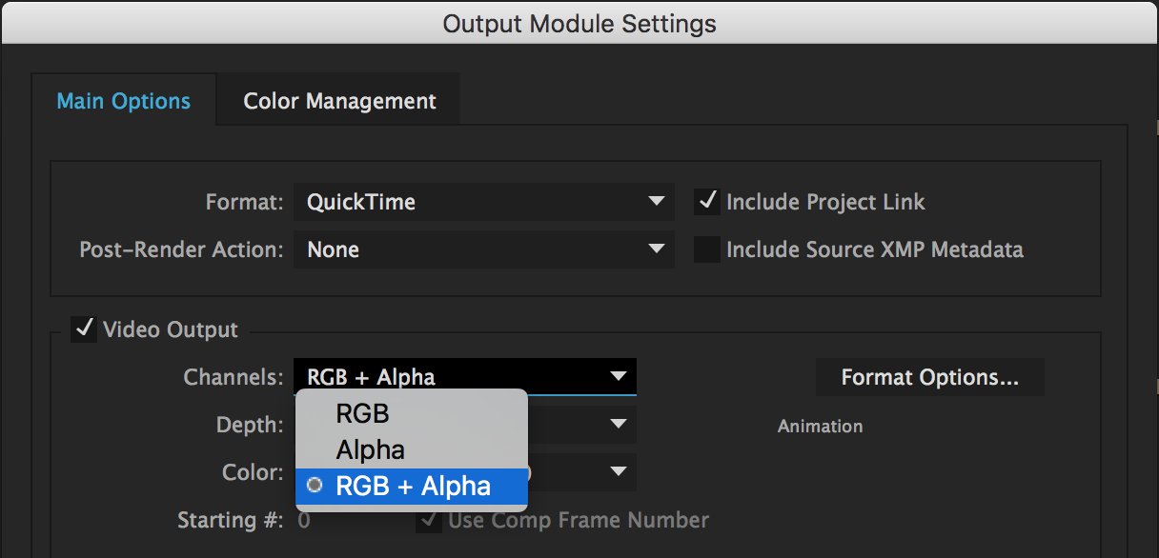Click the Output Module Settings title bar
The height and width of the screenshot is (558, 1159).
point(579,23)
